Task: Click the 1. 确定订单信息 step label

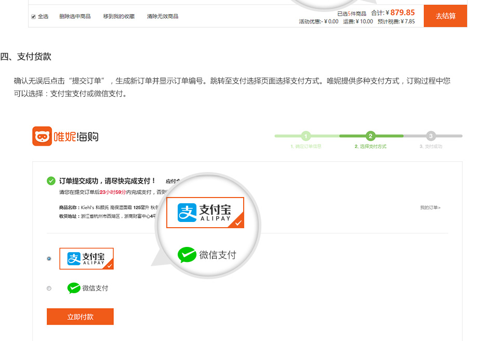Action: 306,147
